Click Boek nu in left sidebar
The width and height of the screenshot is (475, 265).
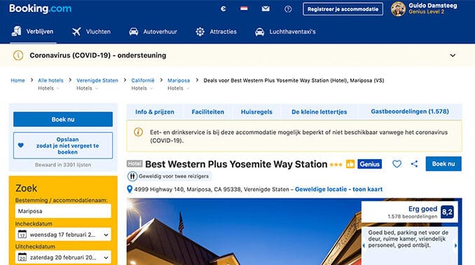tap(63, 119)
